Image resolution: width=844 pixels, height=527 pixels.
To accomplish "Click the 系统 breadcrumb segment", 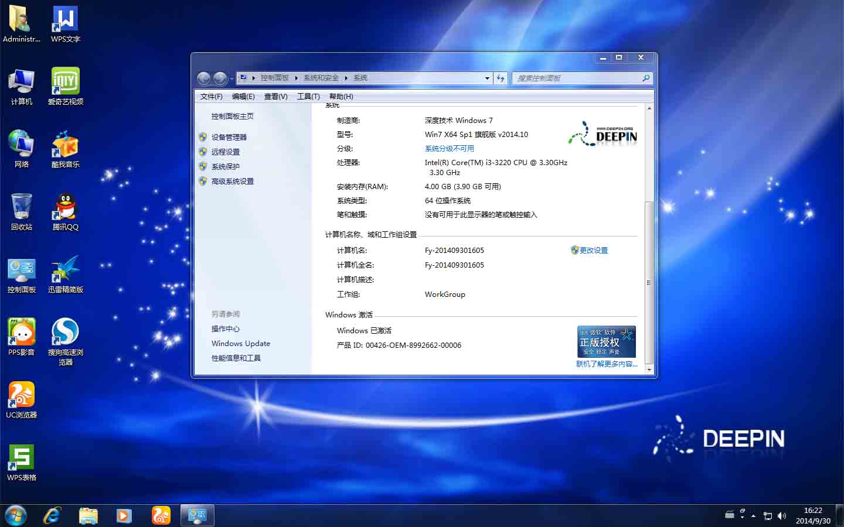I will pos(360,78).
